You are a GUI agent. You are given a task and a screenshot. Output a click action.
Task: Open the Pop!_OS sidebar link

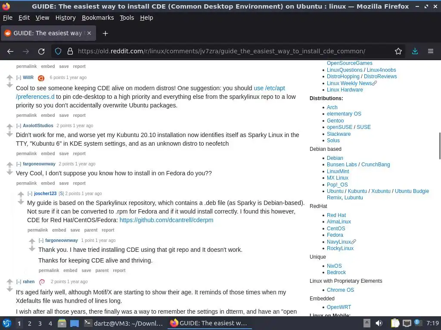(337, 185)
